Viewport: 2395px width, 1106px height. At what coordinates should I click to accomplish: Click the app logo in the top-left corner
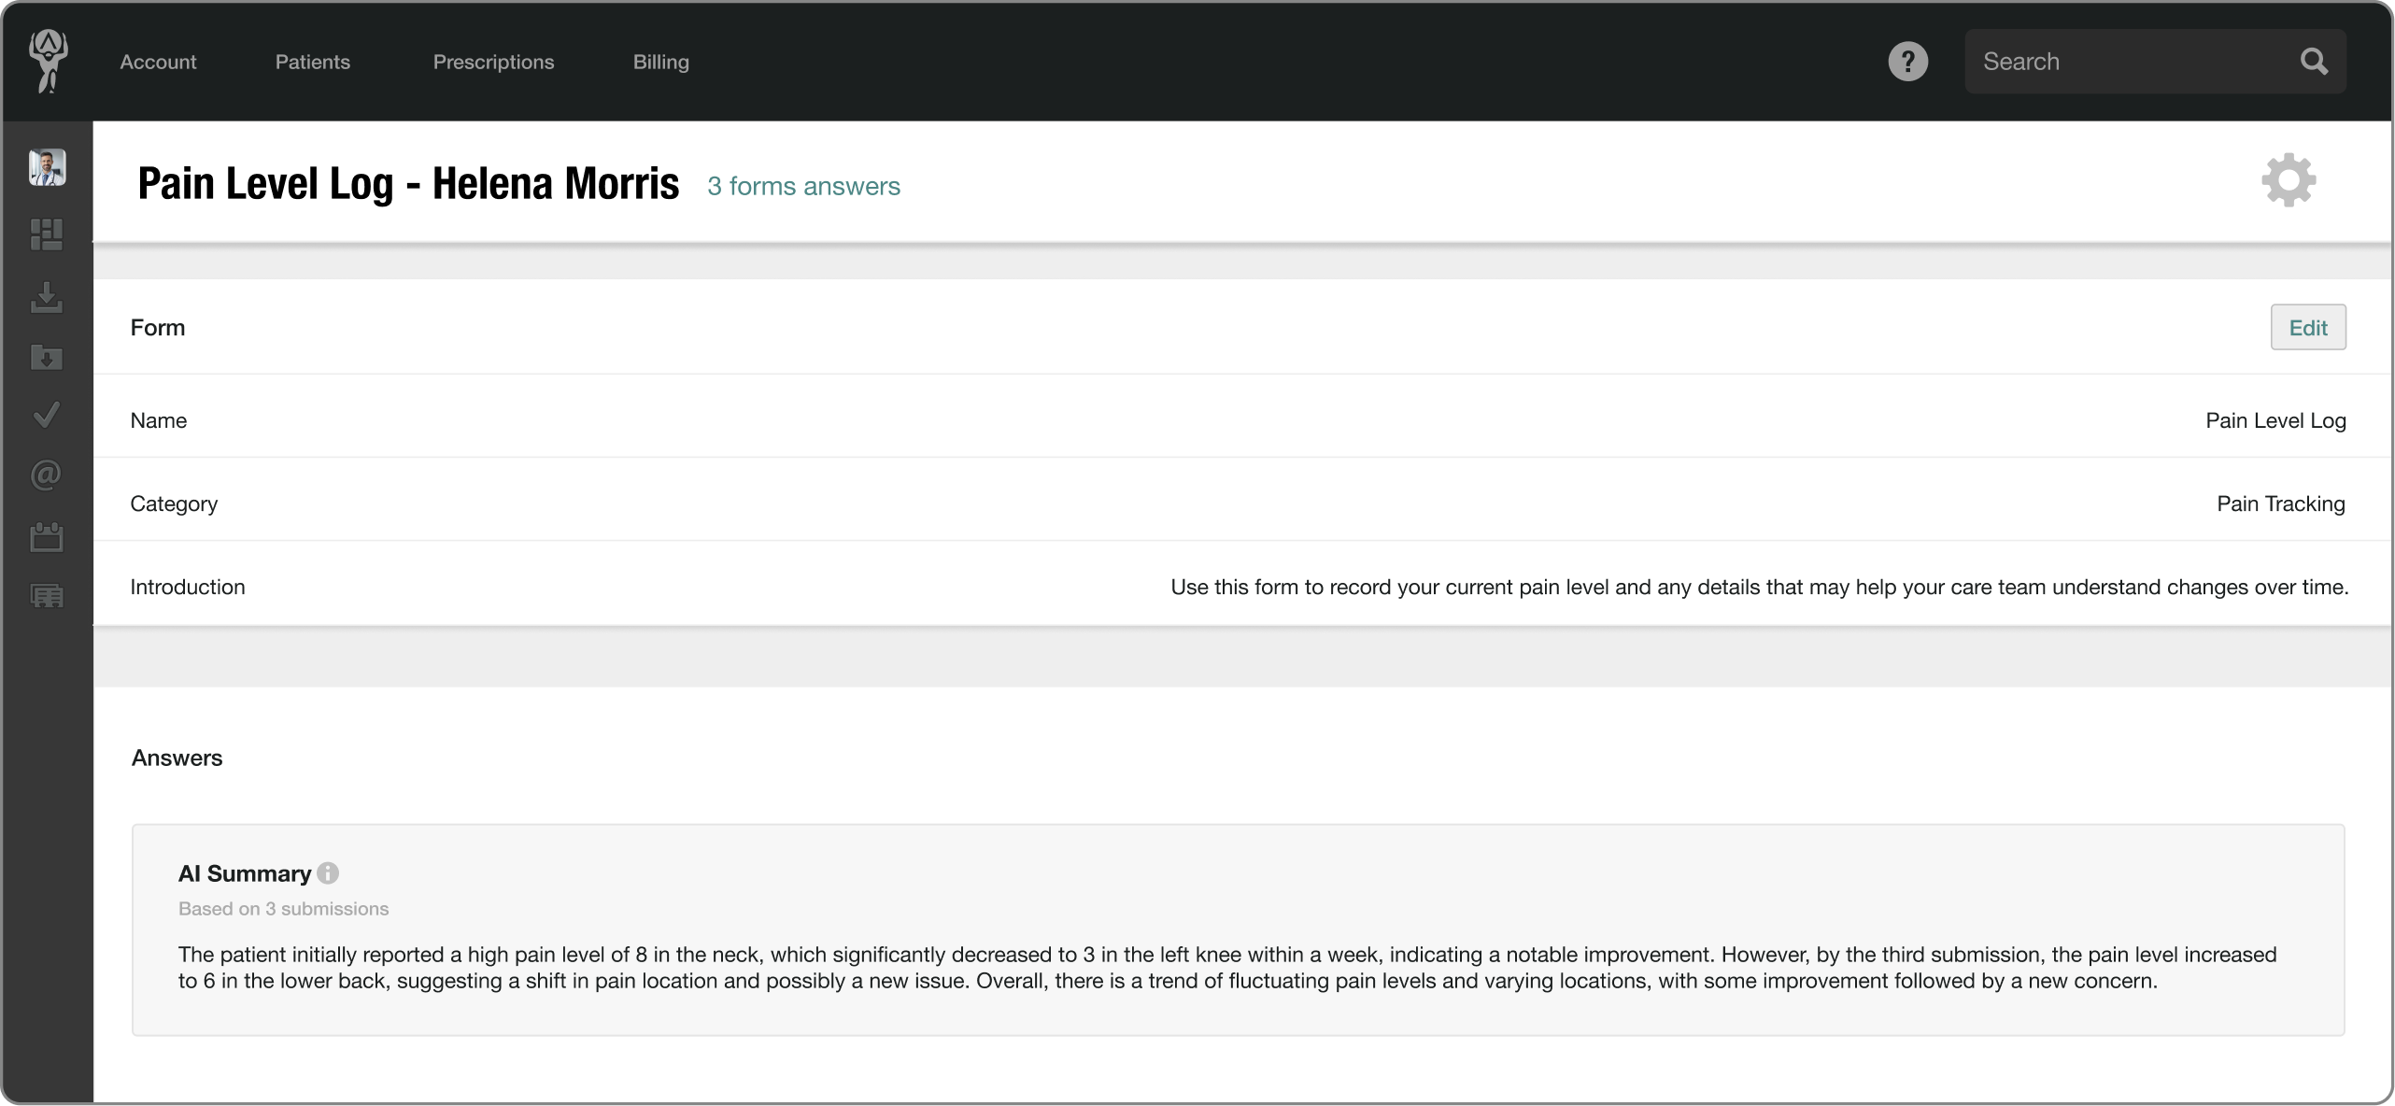coord(48,61)
